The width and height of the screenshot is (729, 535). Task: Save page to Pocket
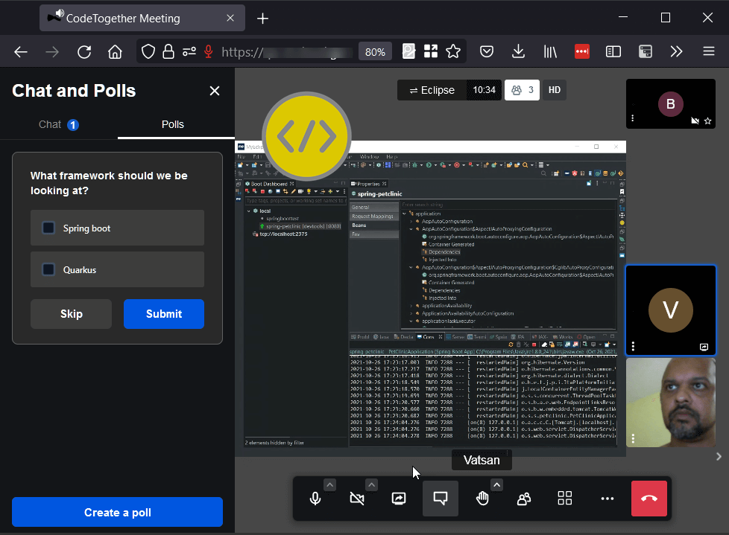(x=487, y=51)
